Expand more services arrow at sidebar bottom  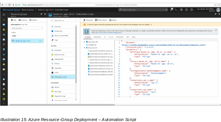point(4,103)
